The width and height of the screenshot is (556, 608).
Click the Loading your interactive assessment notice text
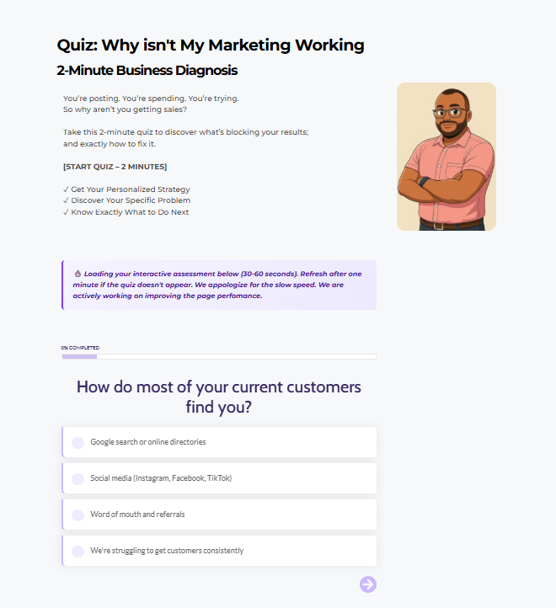(x=219, y=285)
